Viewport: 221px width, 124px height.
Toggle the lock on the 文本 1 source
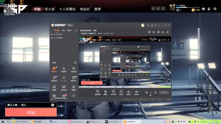coord(54,34)
